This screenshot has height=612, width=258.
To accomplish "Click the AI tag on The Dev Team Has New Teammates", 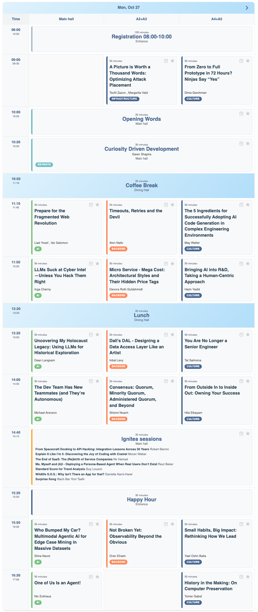I will 38,419.
